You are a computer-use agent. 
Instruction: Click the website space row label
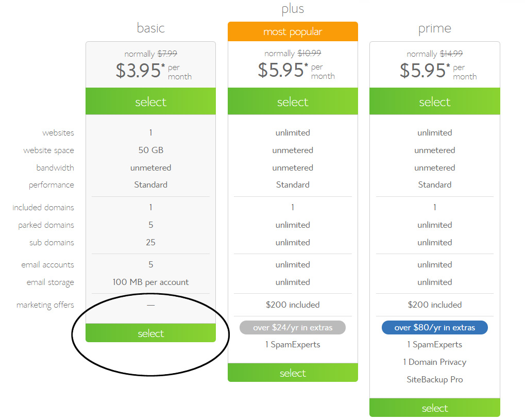[x=48, y=150]
